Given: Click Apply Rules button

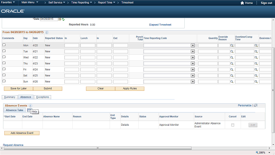Looking at the screenshot, I should pos(130,89).
